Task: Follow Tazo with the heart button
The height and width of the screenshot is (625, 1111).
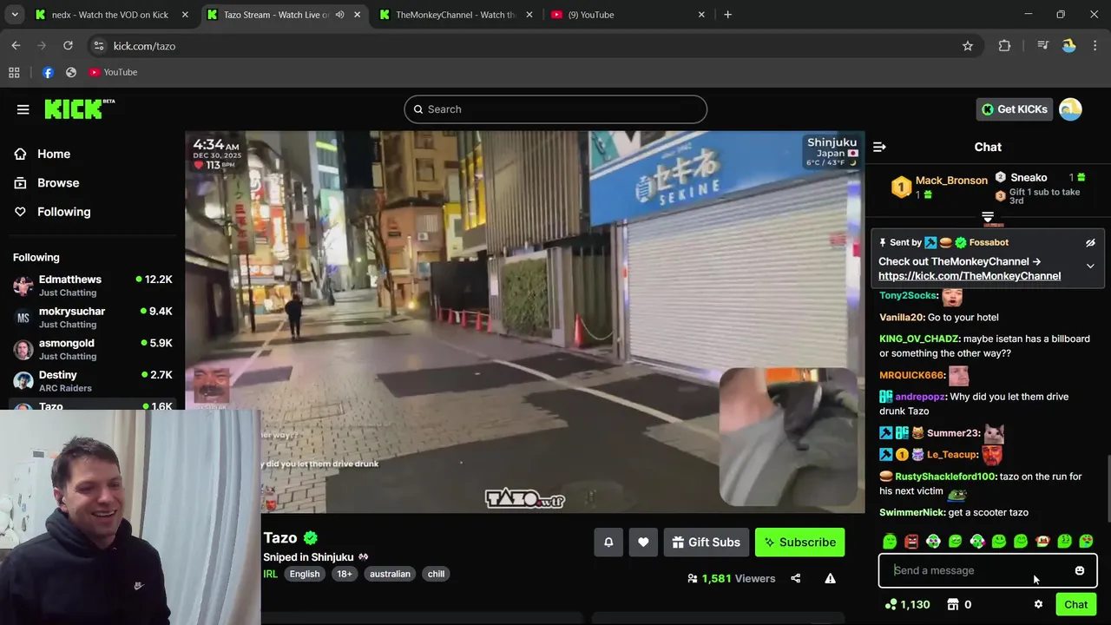Action: 643,543
